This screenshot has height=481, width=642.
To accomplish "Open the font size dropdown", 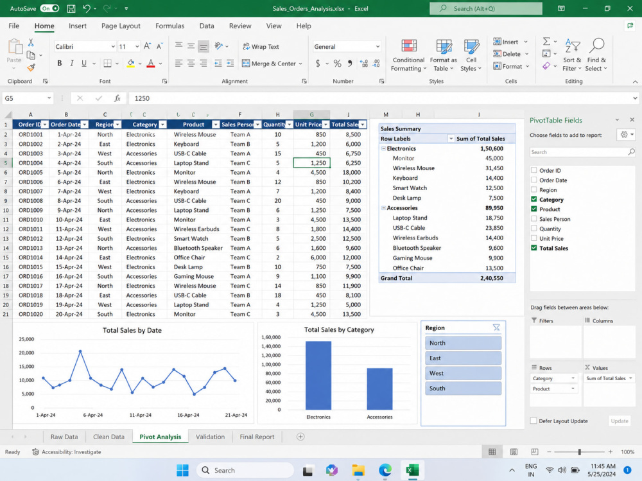I will point(137,46).
